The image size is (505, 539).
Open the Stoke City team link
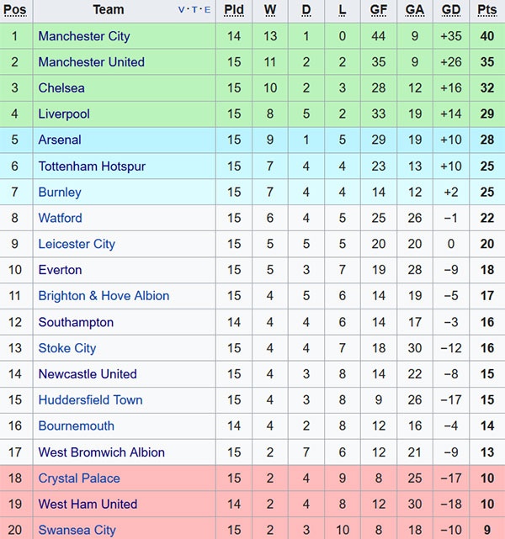click(67, 348)
